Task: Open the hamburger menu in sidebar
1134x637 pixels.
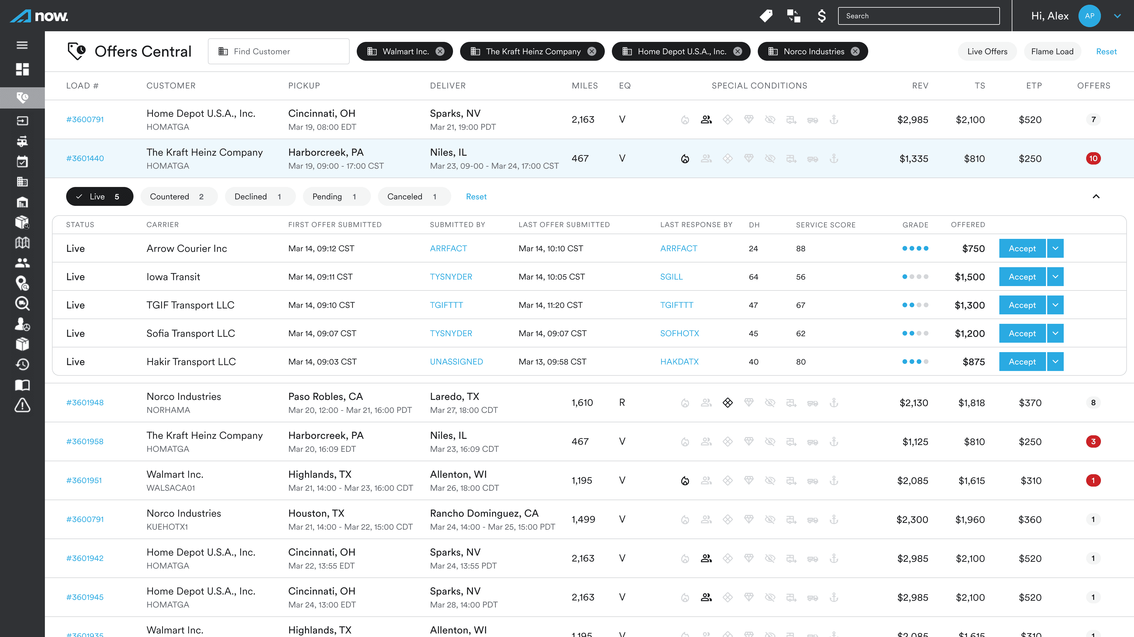Action: 22,45
